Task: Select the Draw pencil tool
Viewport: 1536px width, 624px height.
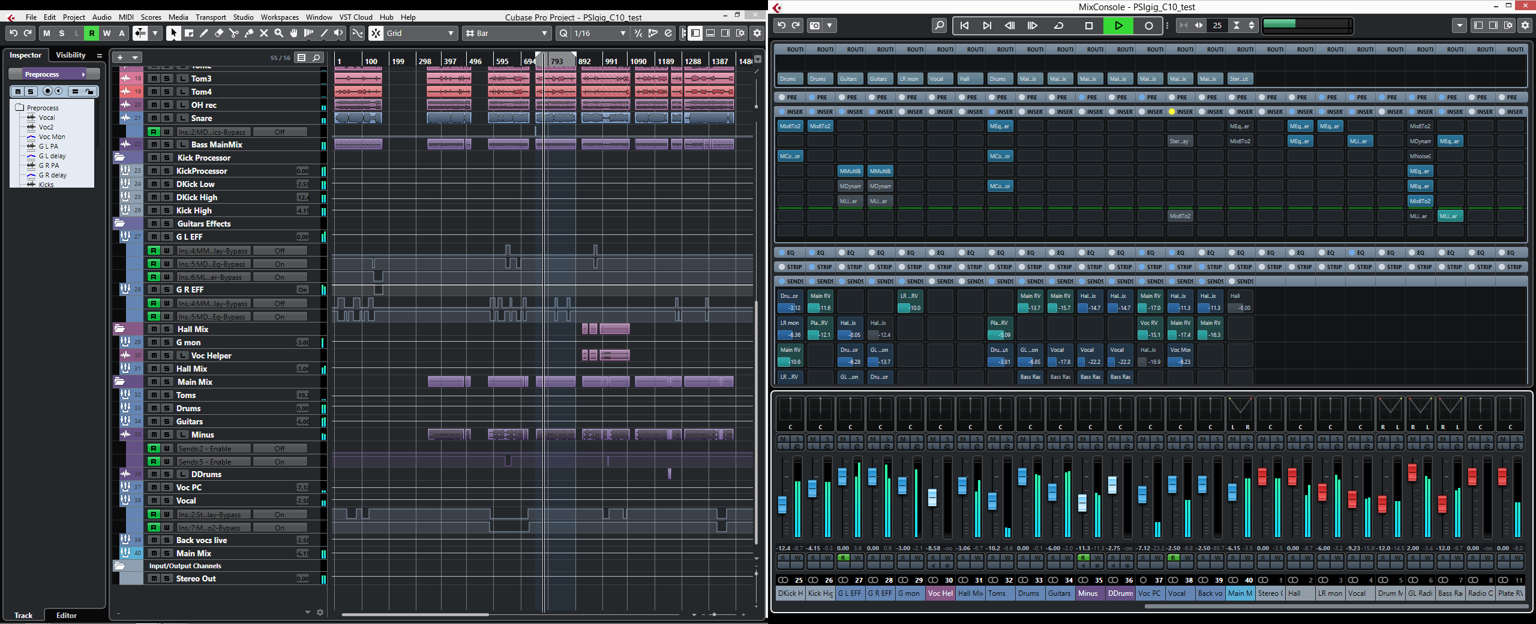Action: point(204,34)
